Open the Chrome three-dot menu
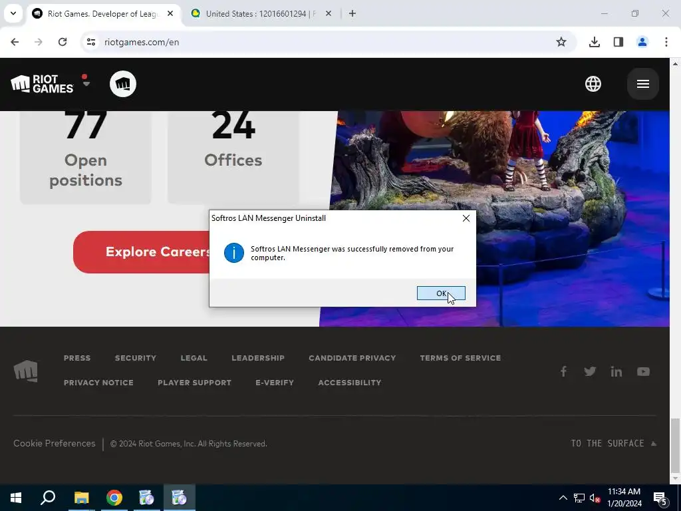The height and width of the screenshot is (511, 681). 666,42
